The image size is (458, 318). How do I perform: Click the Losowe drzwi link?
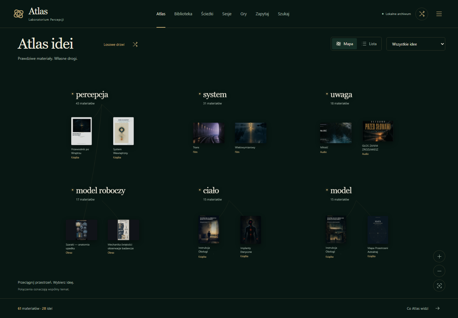[x=114, y=45]
